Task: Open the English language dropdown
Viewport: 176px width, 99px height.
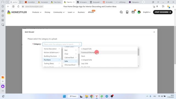Action: coord(147,12)
